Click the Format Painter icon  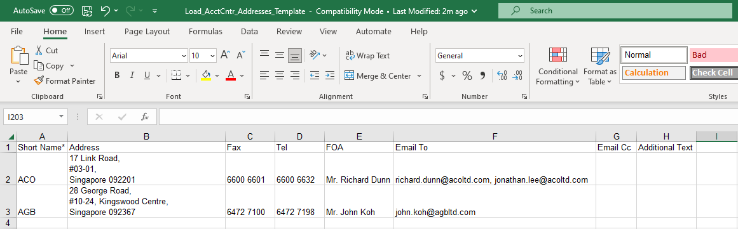[39, 81]
